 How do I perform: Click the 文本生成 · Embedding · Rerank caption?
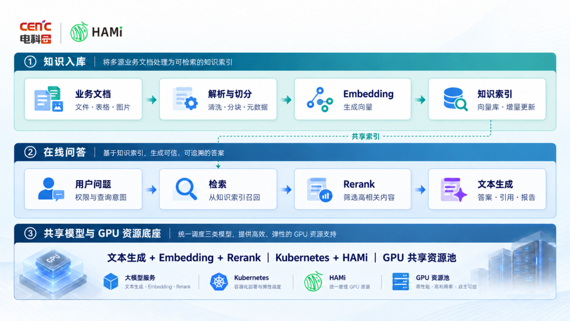click(x=157, y=287)
